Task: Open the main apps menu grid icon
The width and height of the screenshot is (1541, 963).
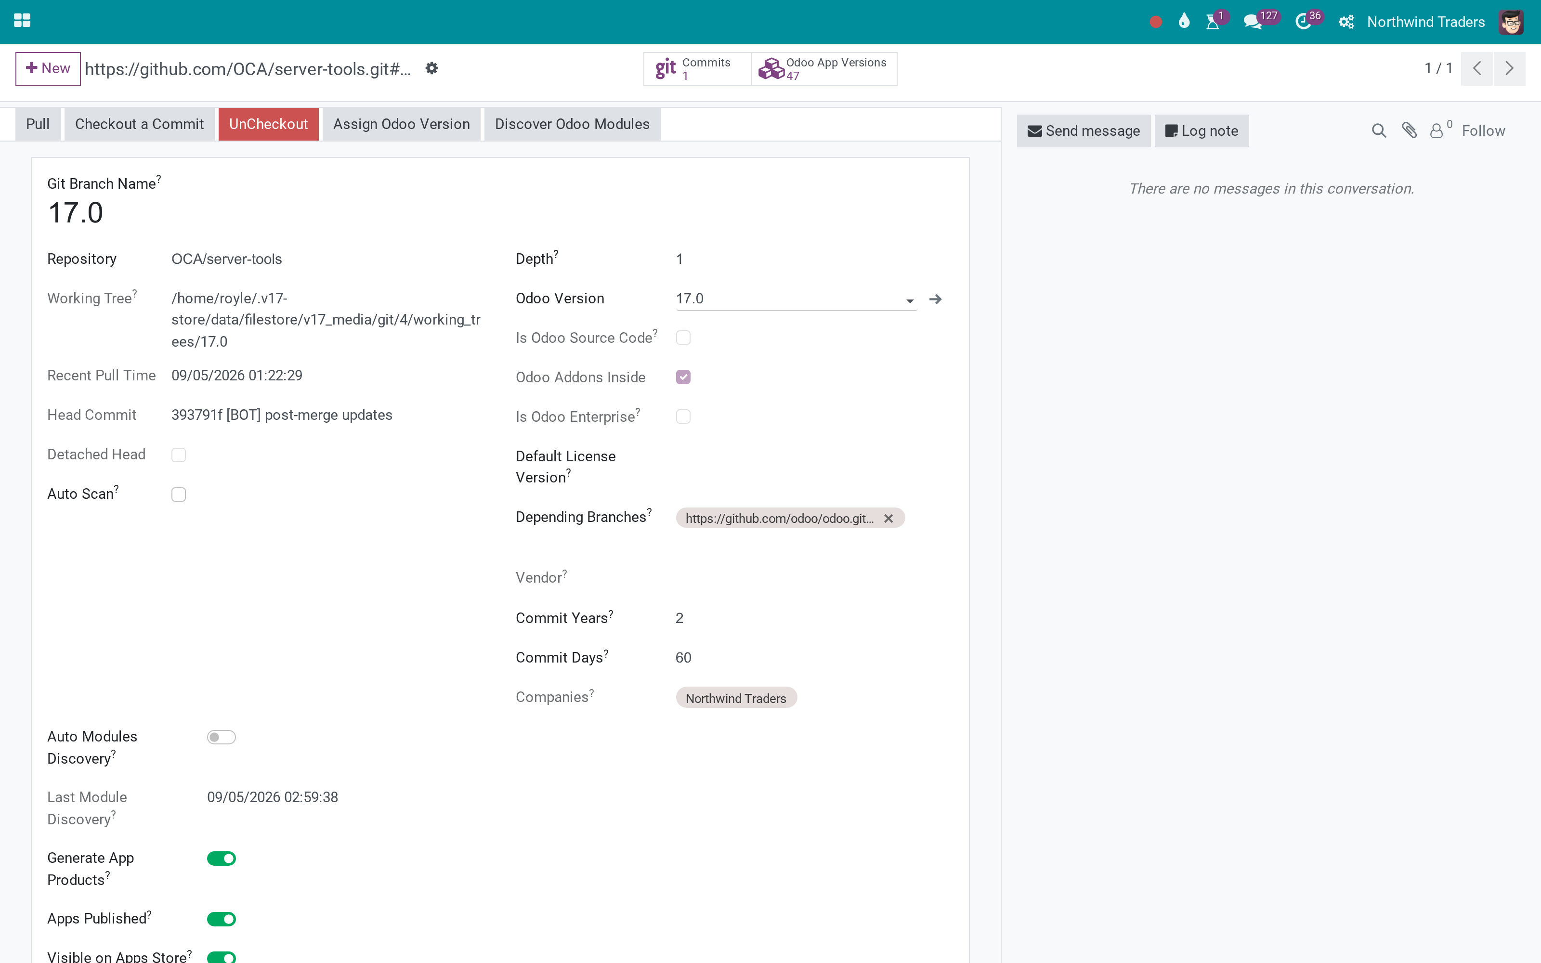Action: 22,21
